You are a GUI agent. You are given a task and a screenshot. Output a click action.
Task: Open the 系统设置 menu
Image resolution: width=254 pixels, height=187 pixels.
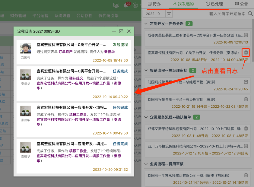pos(62,16)
